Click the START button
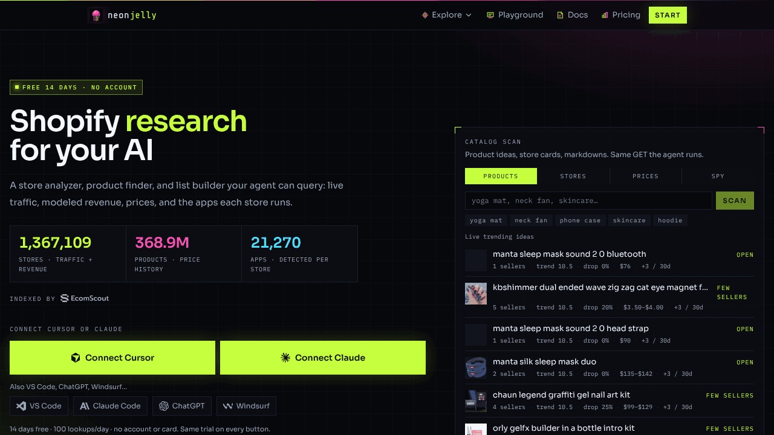 [x=668, y=15]
